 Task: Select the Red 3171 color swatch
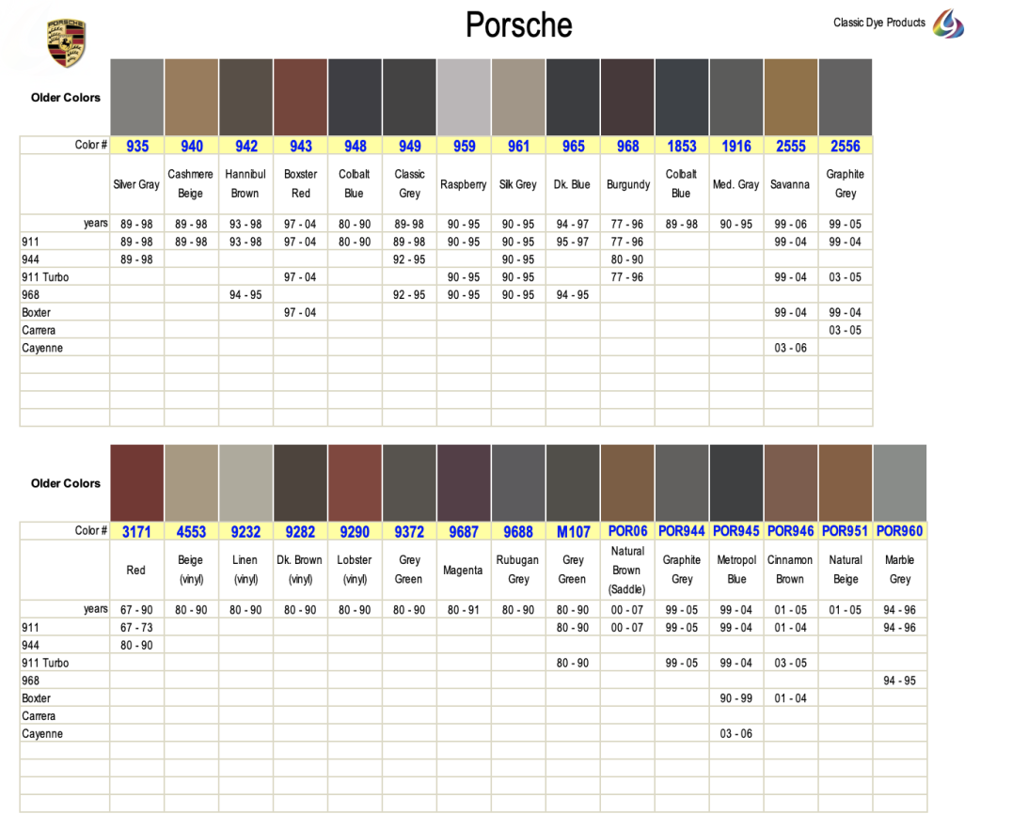point(136,483)
